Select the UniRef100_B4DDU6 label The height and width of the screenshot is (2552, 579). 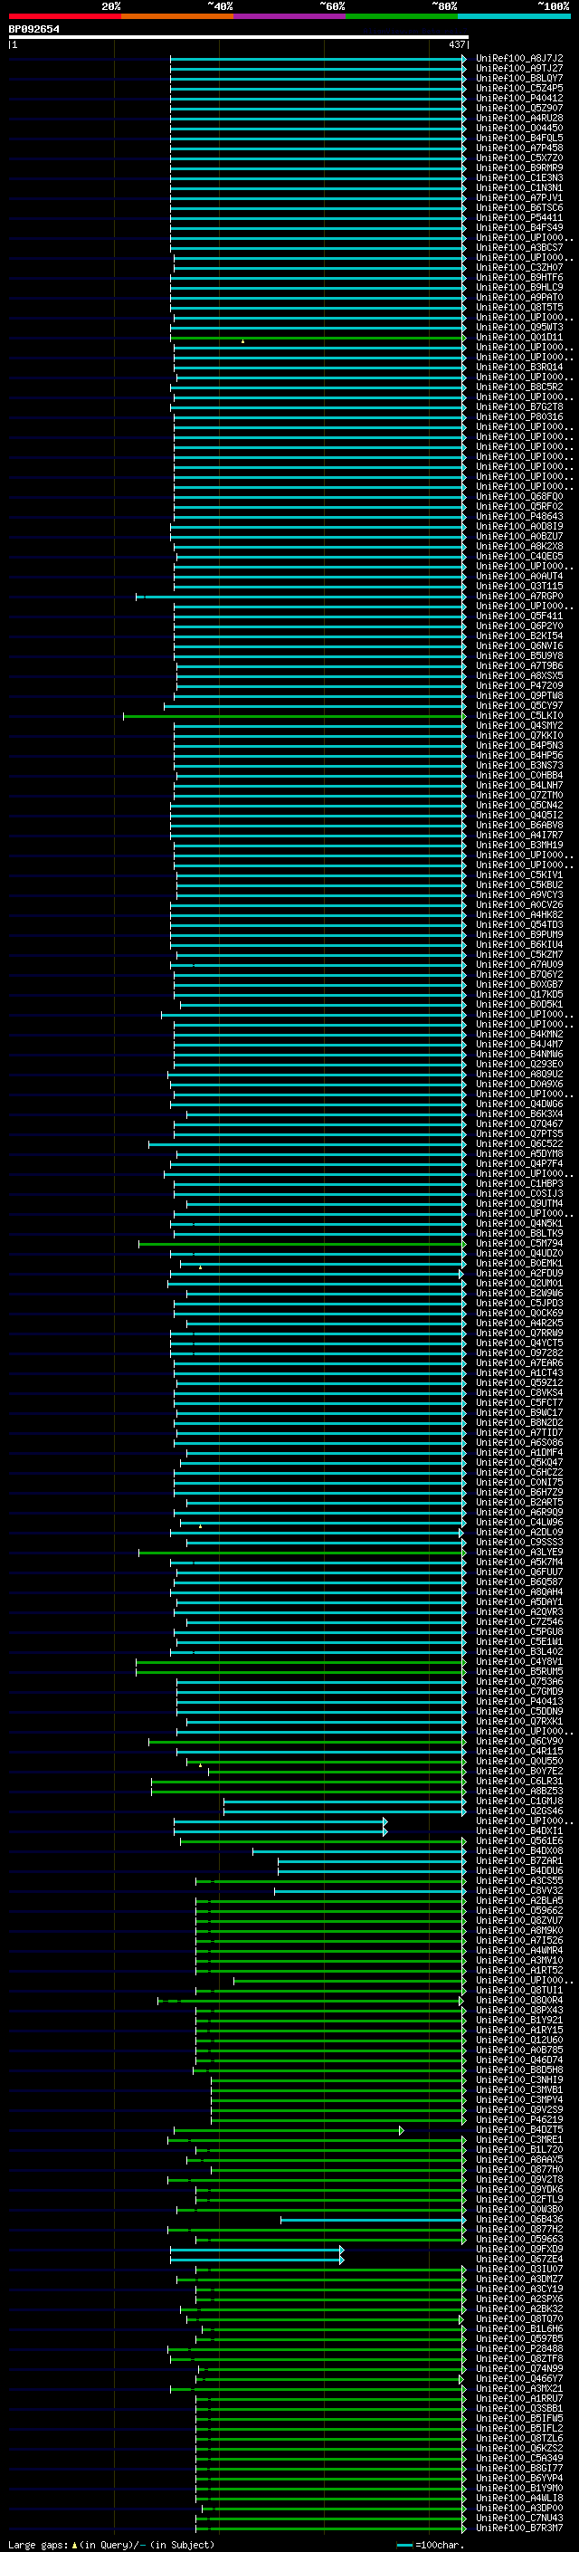click(x=519, y=1870)
